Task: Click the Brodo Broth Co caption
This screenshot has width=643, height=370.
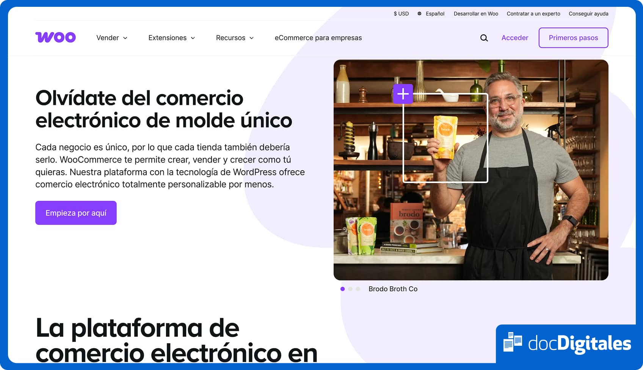Action: (393, 289)
